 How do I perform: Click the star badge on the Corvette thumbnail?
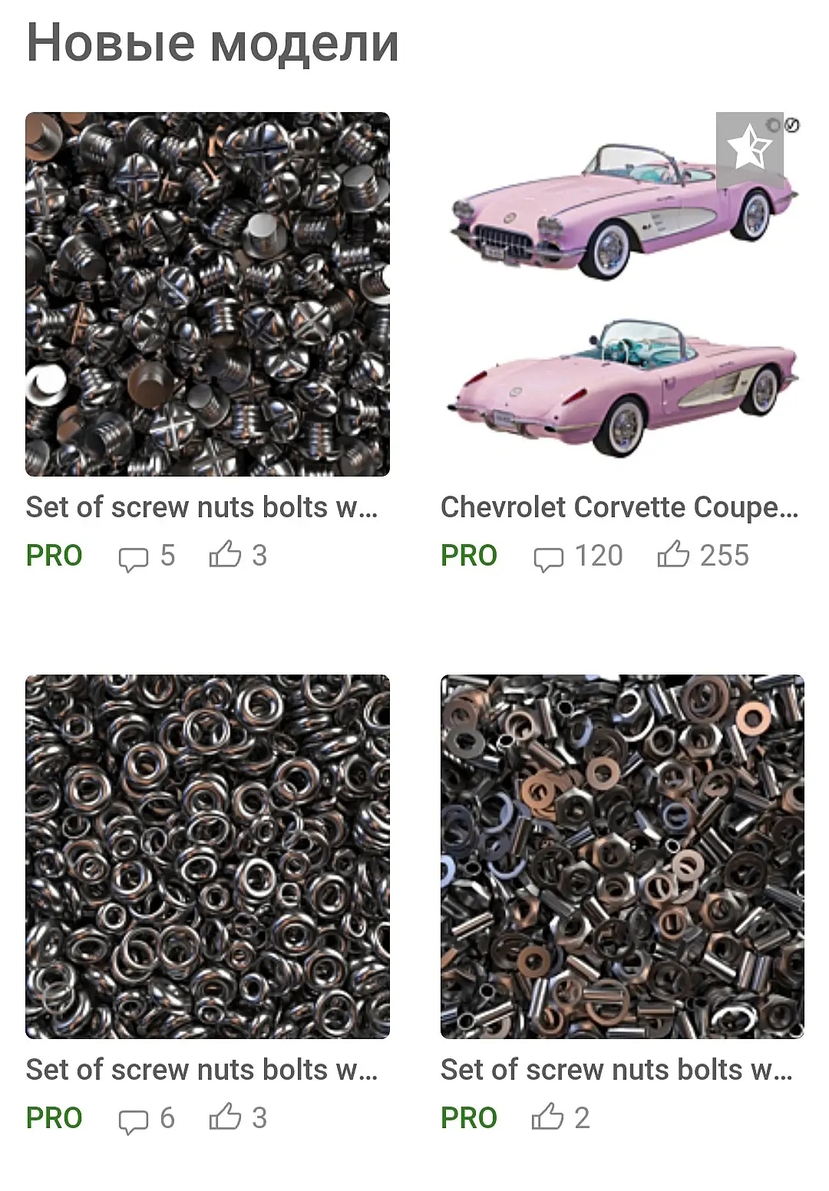click(x=749, y=148)
